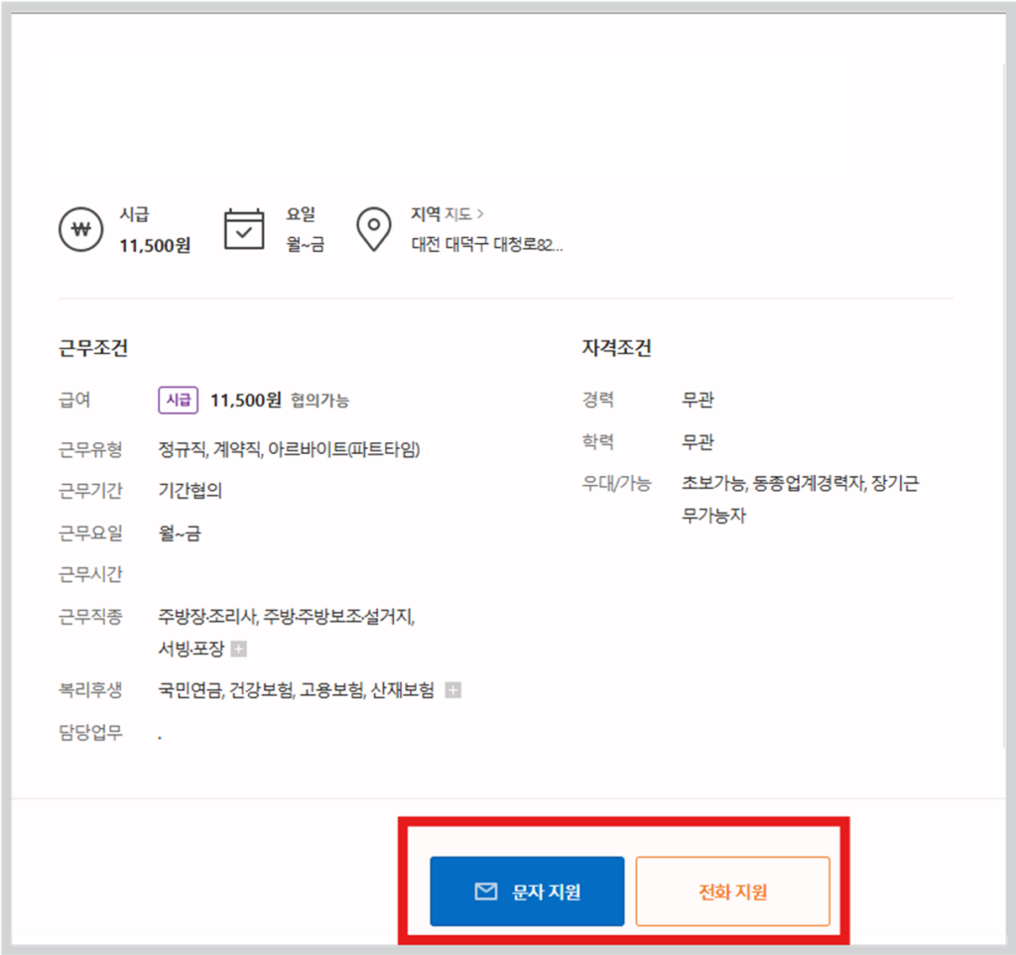The height and width of the screenshot is (955, 1016).
Task: Expand the 복리후생 list with the plus icon
Action: coord(452,690)
